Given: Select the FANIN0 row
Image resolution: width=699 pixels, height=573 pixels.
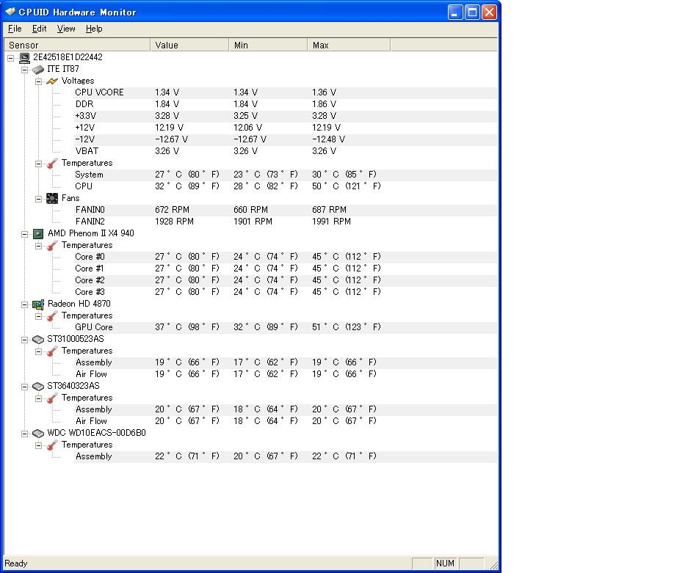Looking at the screenshot, I should [286, 210].
